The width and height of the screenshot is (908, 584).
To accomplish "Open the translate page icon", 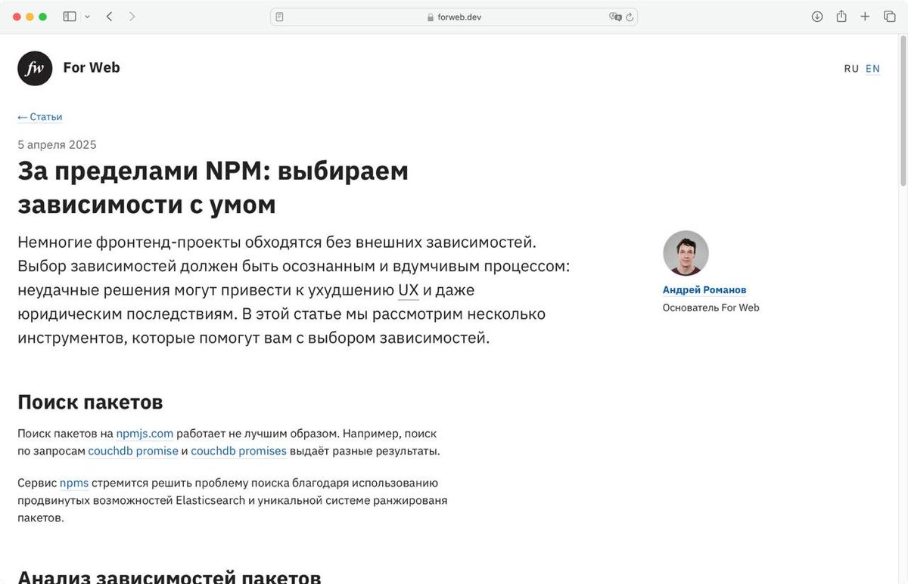I will click(x=615, y=17).
